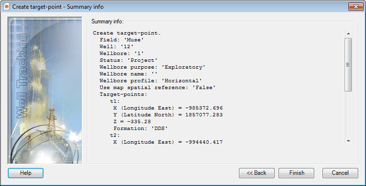The width and height of the screenshot is (366, 186).
Task: Click the vertical scrollbar thumb
Action: (348, 65)
